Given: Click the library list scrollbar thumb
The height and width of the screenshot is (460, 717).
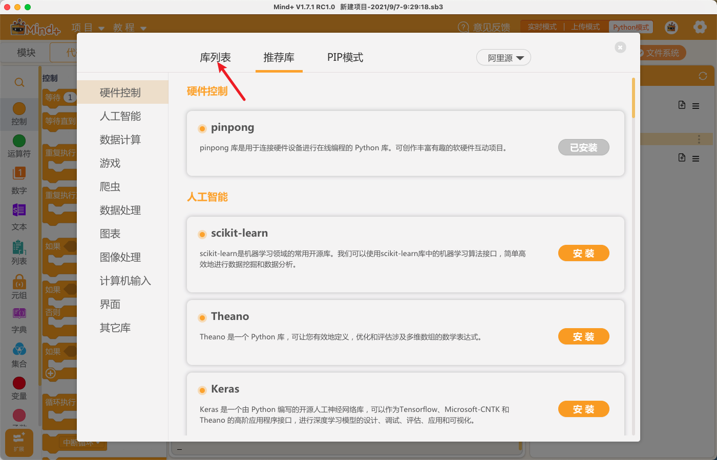Looking at the screenshot, I should [634, 98].
